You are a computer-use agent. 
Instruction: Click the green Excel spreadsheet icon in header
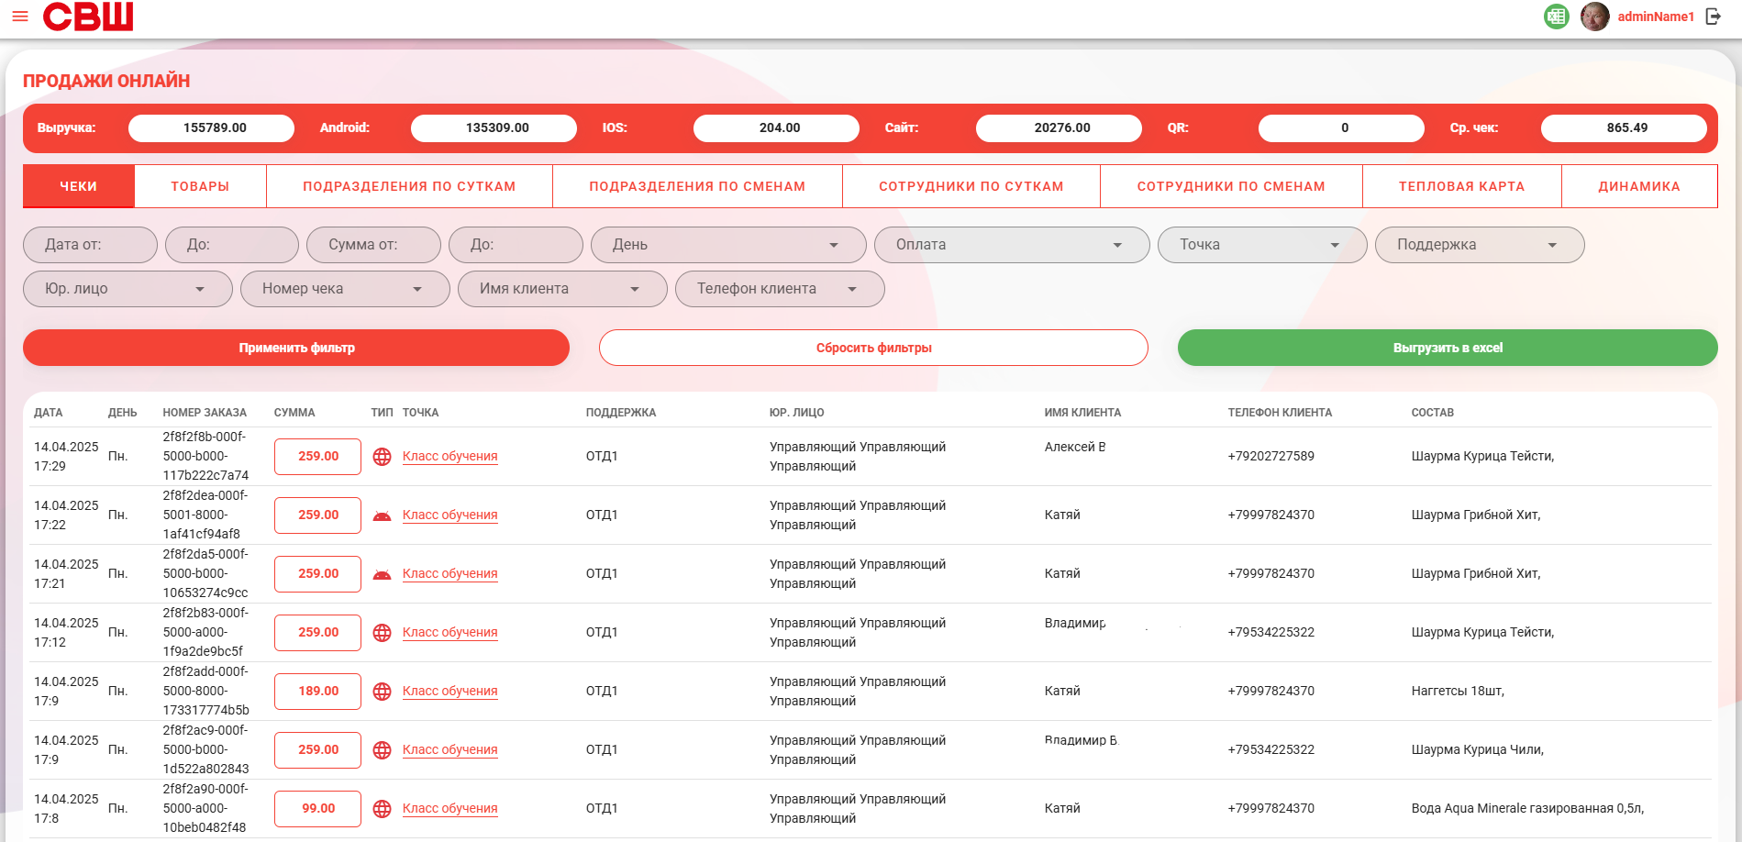coord(1557,17)
